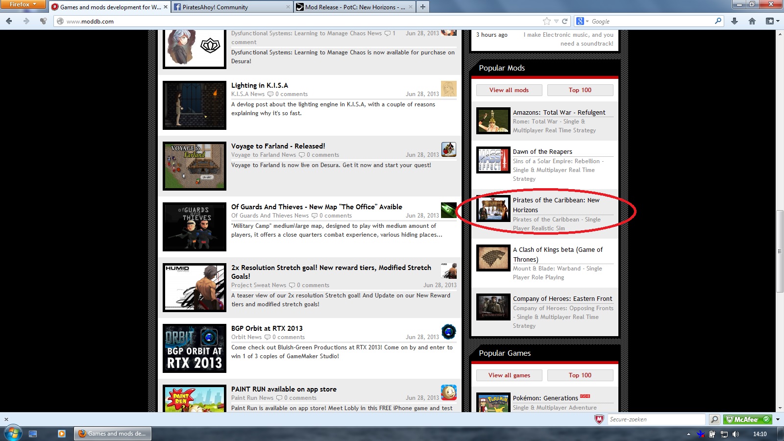
Task: Click the volume speaker tray icon
Action: tap(735, 434)
